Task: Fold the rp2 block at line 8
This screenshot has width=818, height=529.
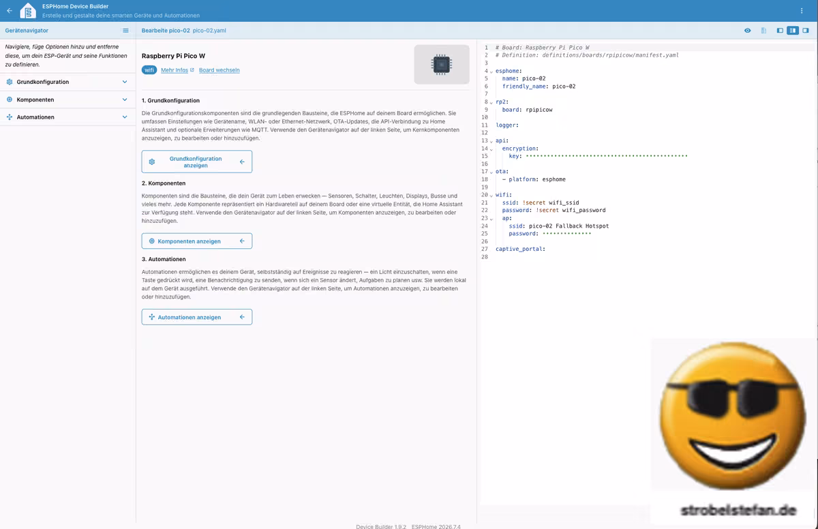Action: 491,102
